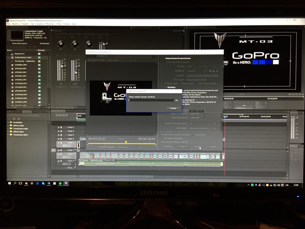Click sync lock icon of Video 4 track
Screen dimensions: 305x229
click(x=61, y=131)
